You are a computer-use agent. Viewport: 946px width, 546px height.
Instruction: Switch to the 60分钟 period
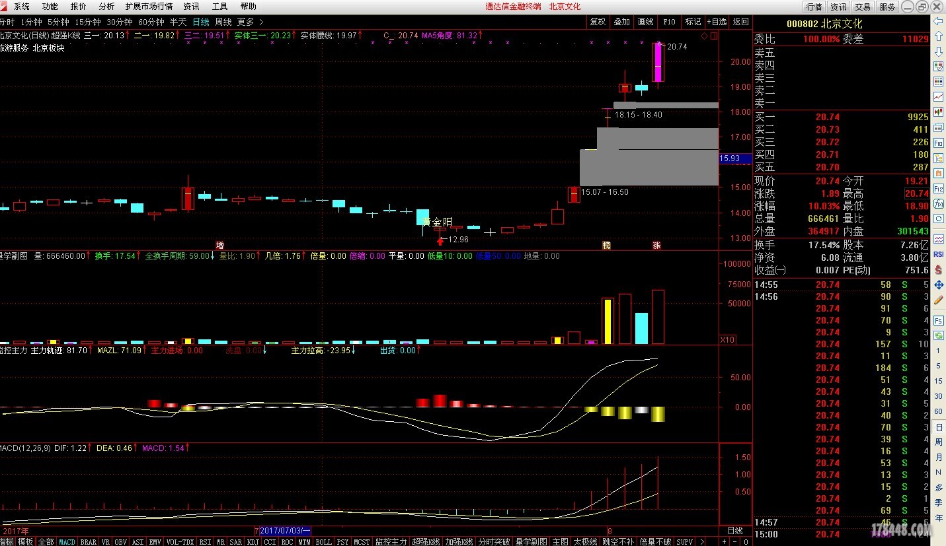tap(151, 22)
